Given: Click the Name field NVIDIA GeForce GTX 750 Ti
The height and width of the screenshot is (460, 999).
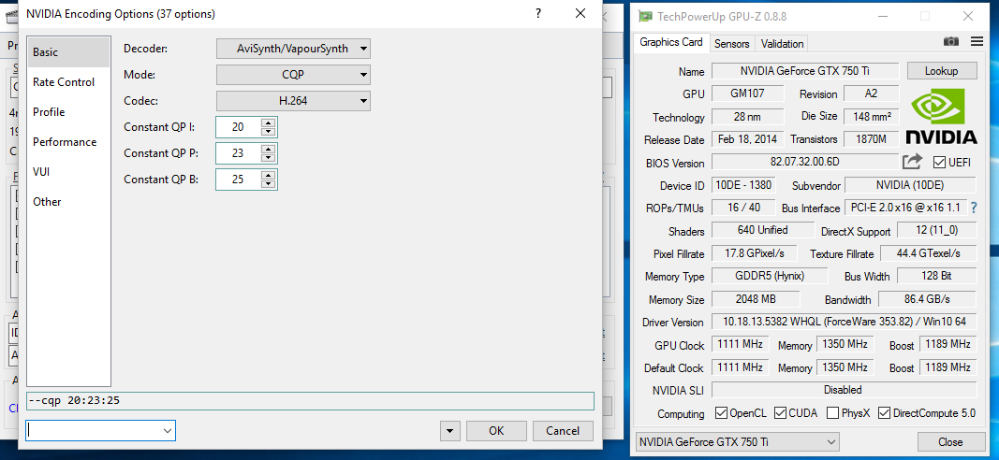Looking at the screenshot, I should click(805, 71).
